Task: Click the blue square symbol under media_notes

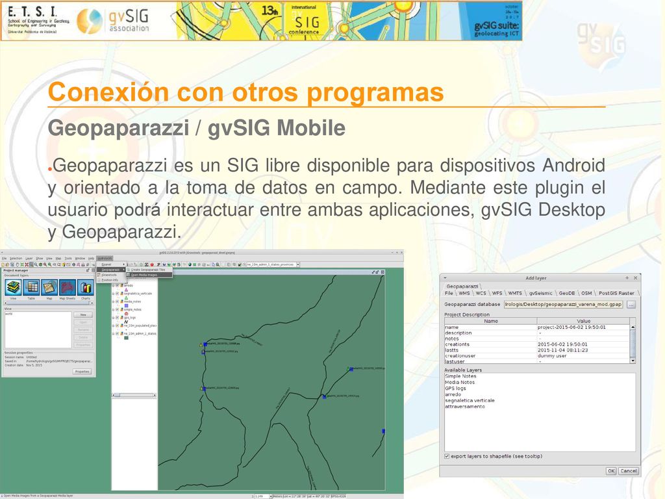Action: (x=126, y=305)
